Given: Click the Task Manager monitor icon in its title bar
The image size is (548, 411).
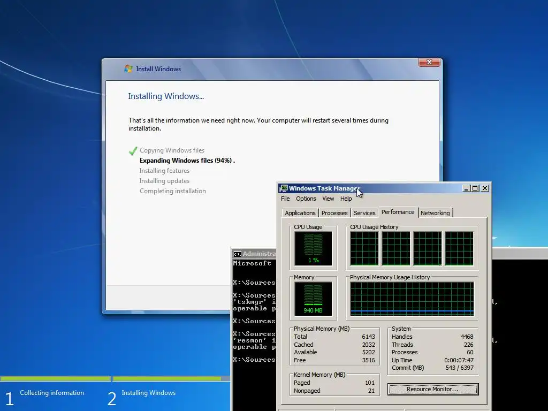Looking at the screenshot, I should pos(284,188).
